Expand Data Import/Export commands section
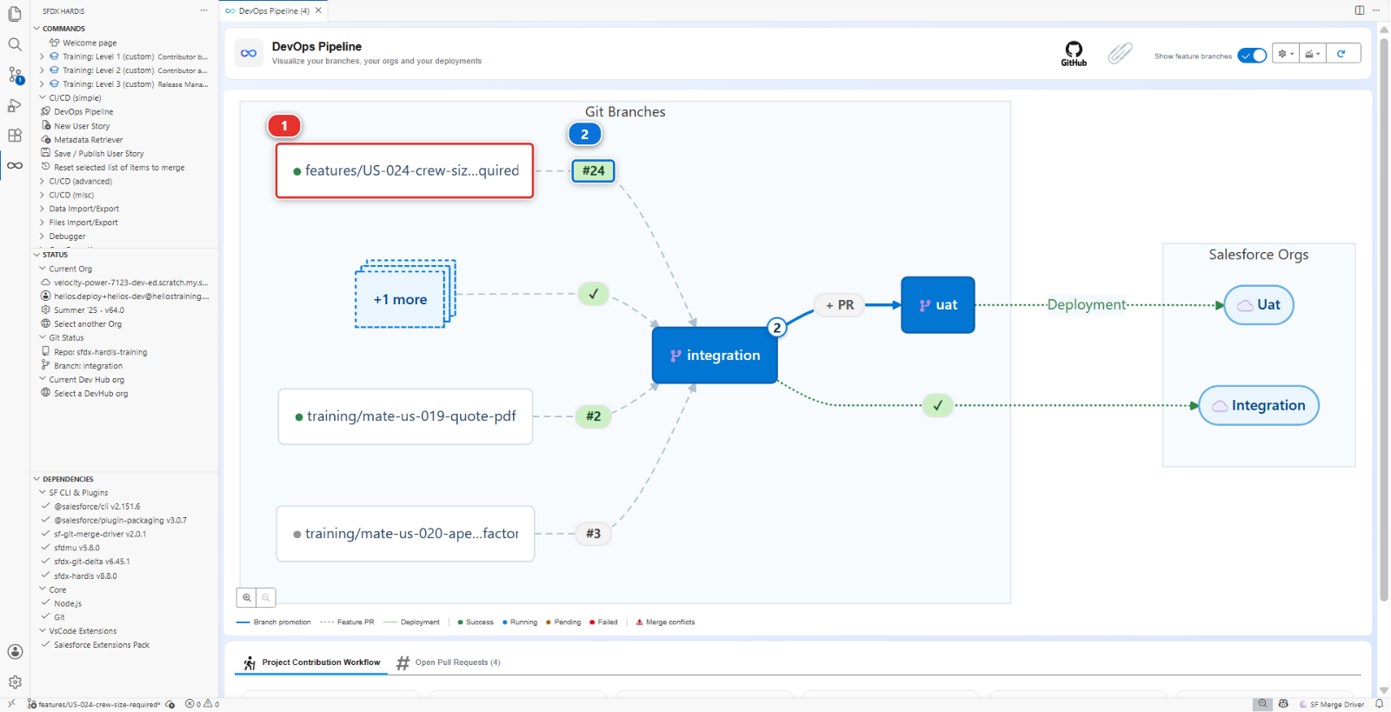 (x=84, y=209)
